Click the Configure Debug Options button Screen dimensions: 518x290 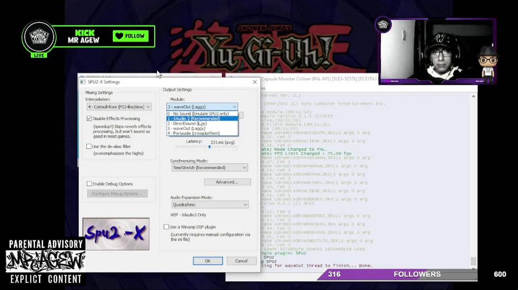[117, 194]
